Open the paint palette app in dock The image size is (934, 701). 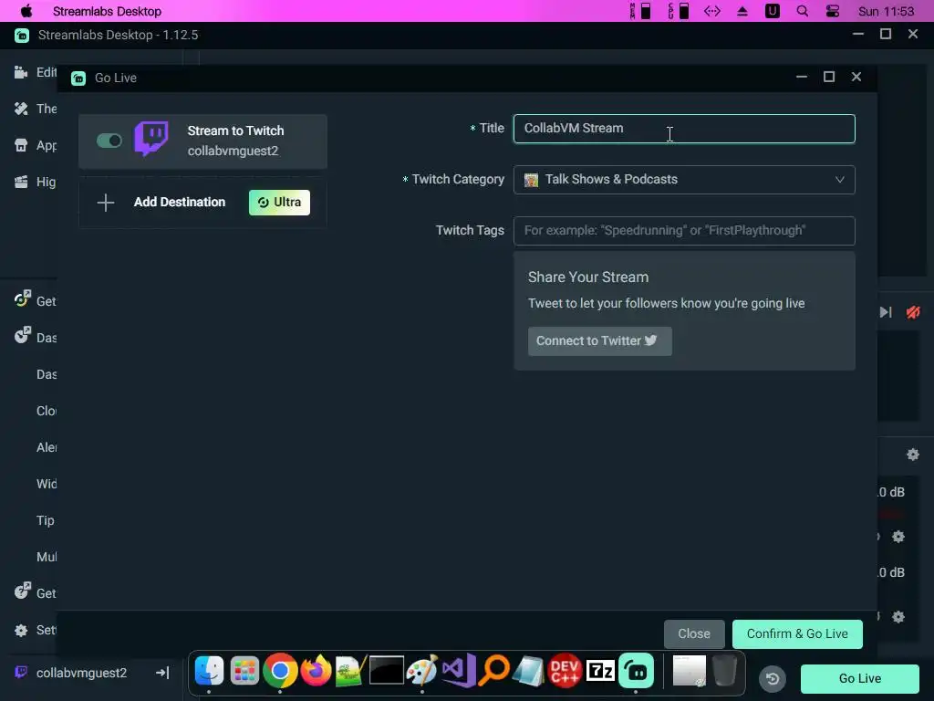click(x=421, y=671)
